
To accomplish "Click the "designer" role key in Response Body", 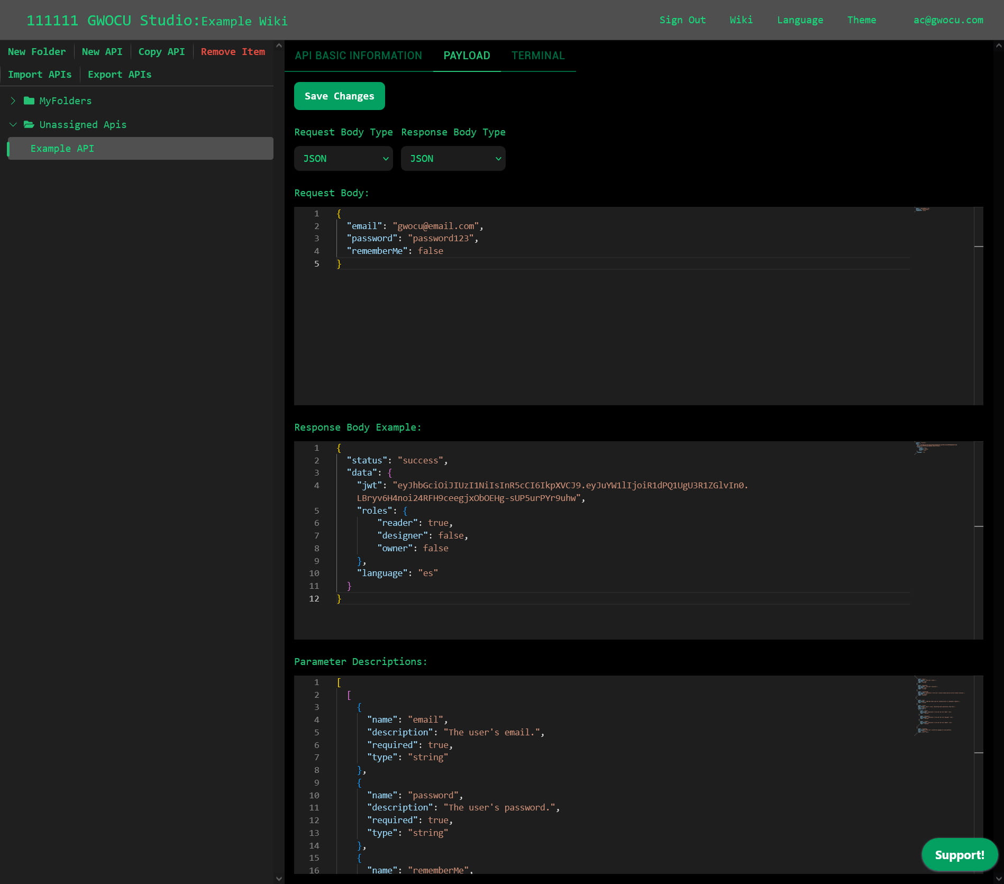I will coord(403,535).
